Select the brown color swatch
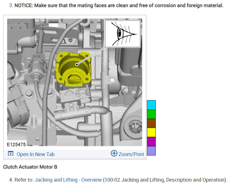 (151, 123)
